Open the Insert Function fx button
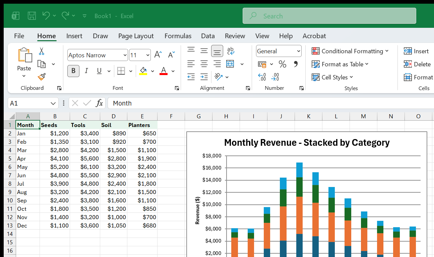 [x=99, y=103]
